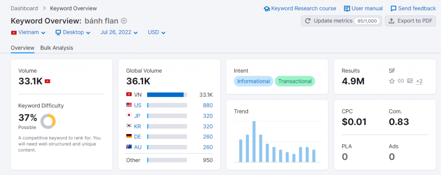Click the $0.01 CPC value
The width and height of the screenshot is (441, 175).
(354, 122)
